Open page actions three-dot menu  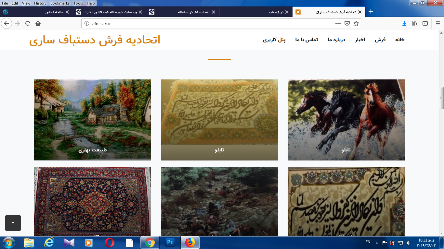pyautogui.click(x=338, y=23)
